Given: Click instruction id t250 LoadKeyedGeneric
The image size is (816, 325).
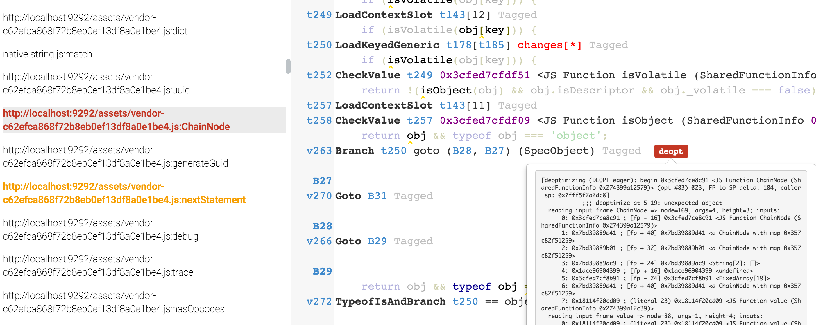Looking at the screenshot, I should coord(319,45).
